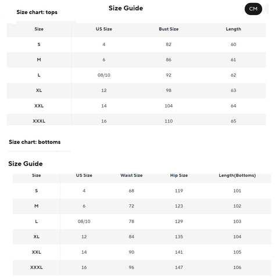Viewport: 279px width, 277px height.
Task: Click the Length(Bottoms) column header
Action: (x=237, y=175)
